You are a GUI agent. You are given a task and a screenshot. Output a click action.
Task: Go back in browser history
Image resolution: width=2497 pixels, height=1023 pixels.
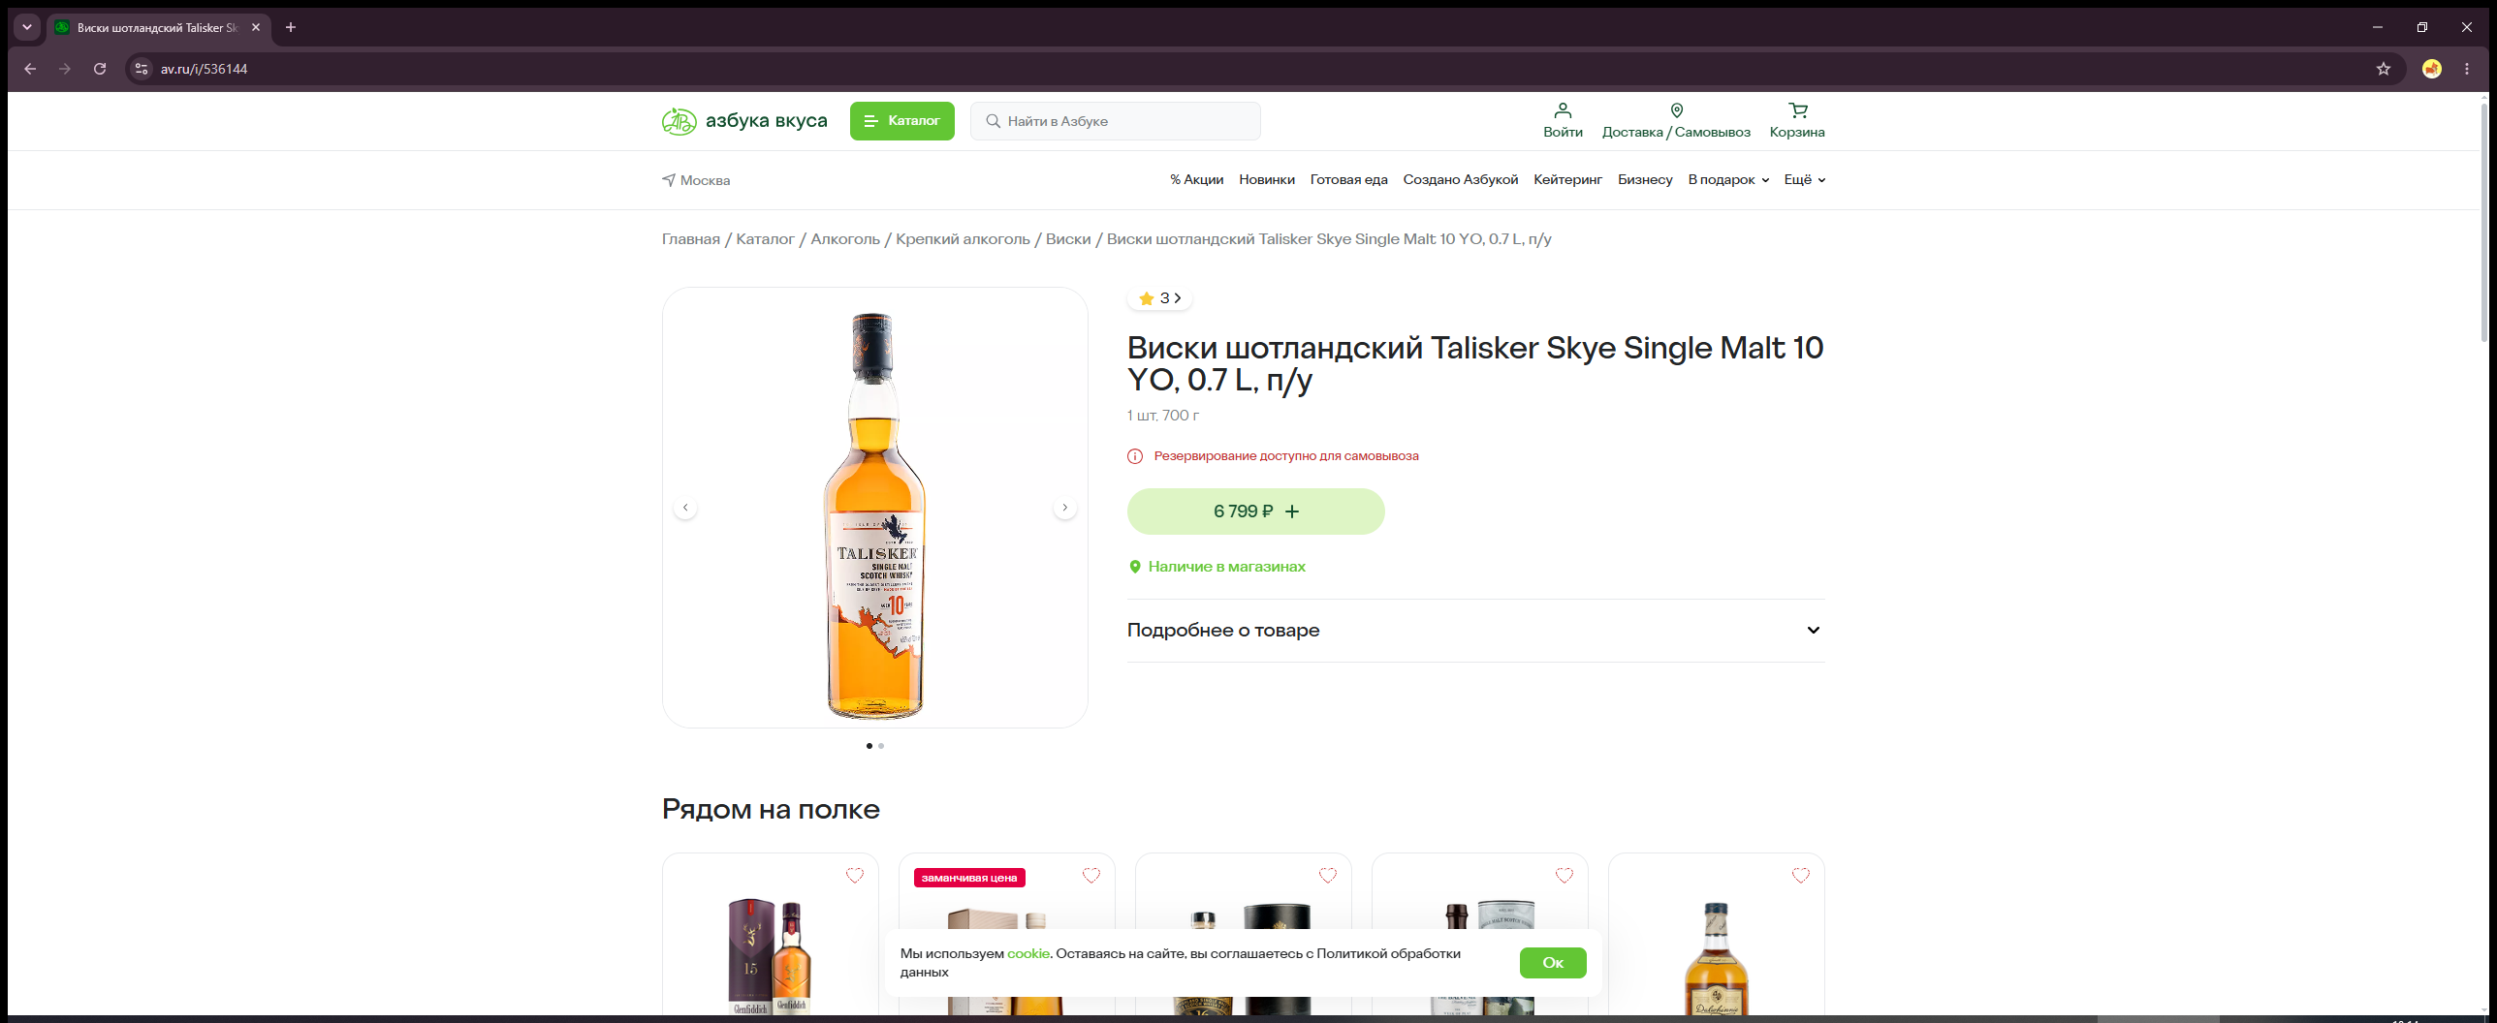[30, 69]
